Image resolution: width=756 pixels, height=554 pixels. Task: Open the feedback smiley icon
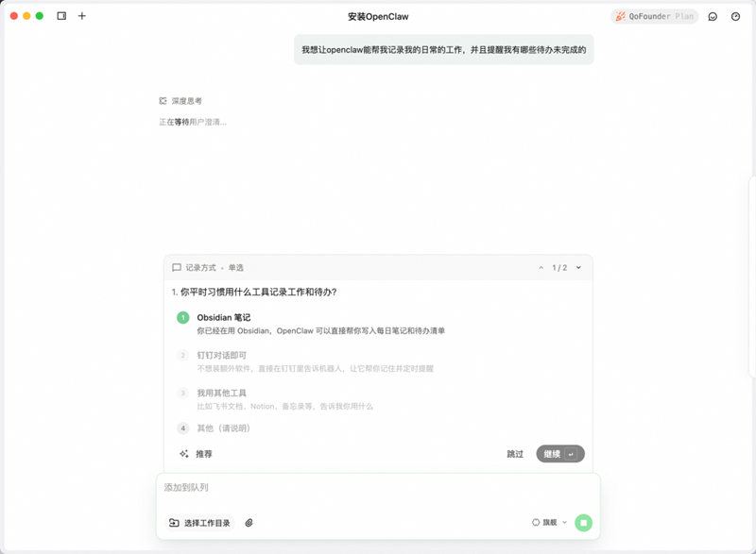click(x=713, y=17)
